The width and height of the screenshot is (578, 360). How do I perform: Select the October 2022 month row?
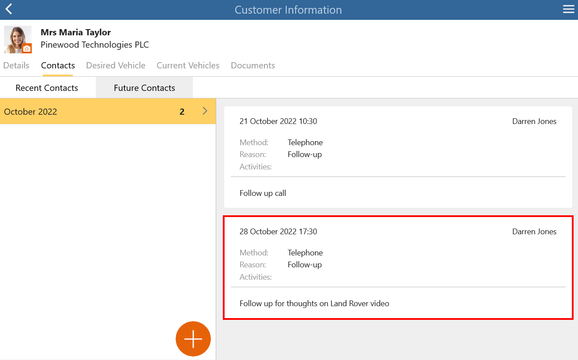tap(108, 111)
